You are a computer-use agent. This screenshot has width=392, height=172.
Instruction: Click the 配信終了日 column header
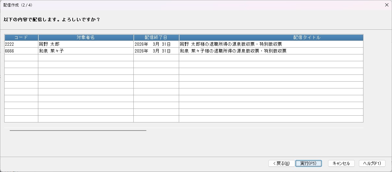point(156,38)
